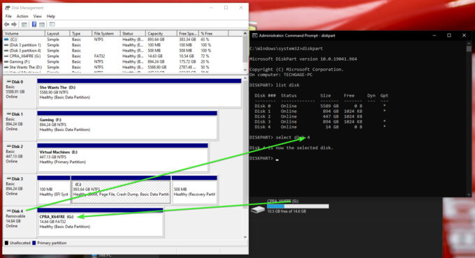Click the drive icon beside She Wants The (D:) row
This screenshot has height=258, width=475.
[x=6, y=67]
